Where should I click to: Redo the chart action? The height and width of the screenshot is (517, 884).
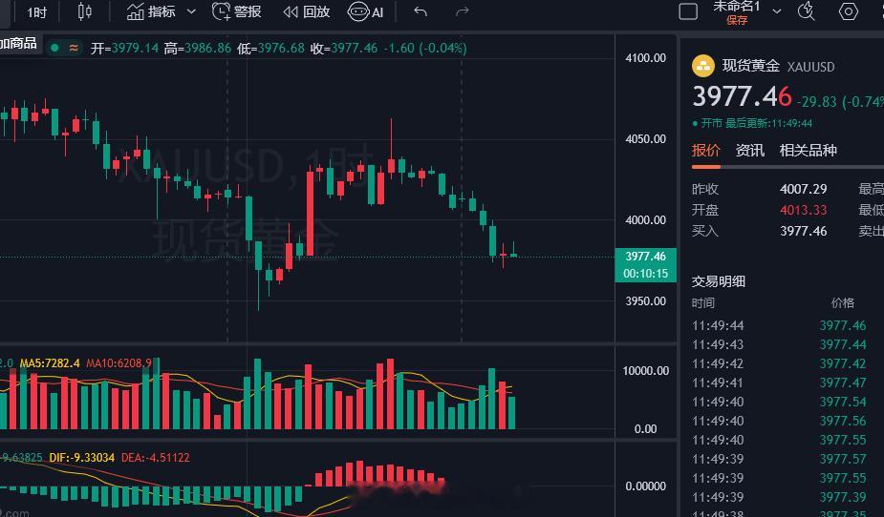tap(463, 11)
